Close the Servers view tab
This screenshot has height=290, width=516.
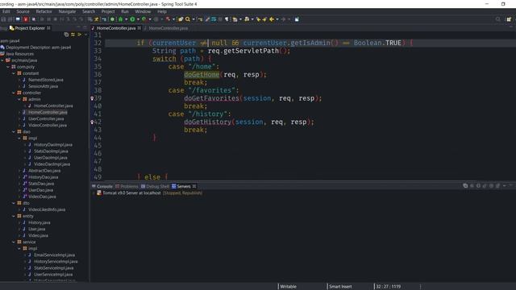tap(194, 186)
